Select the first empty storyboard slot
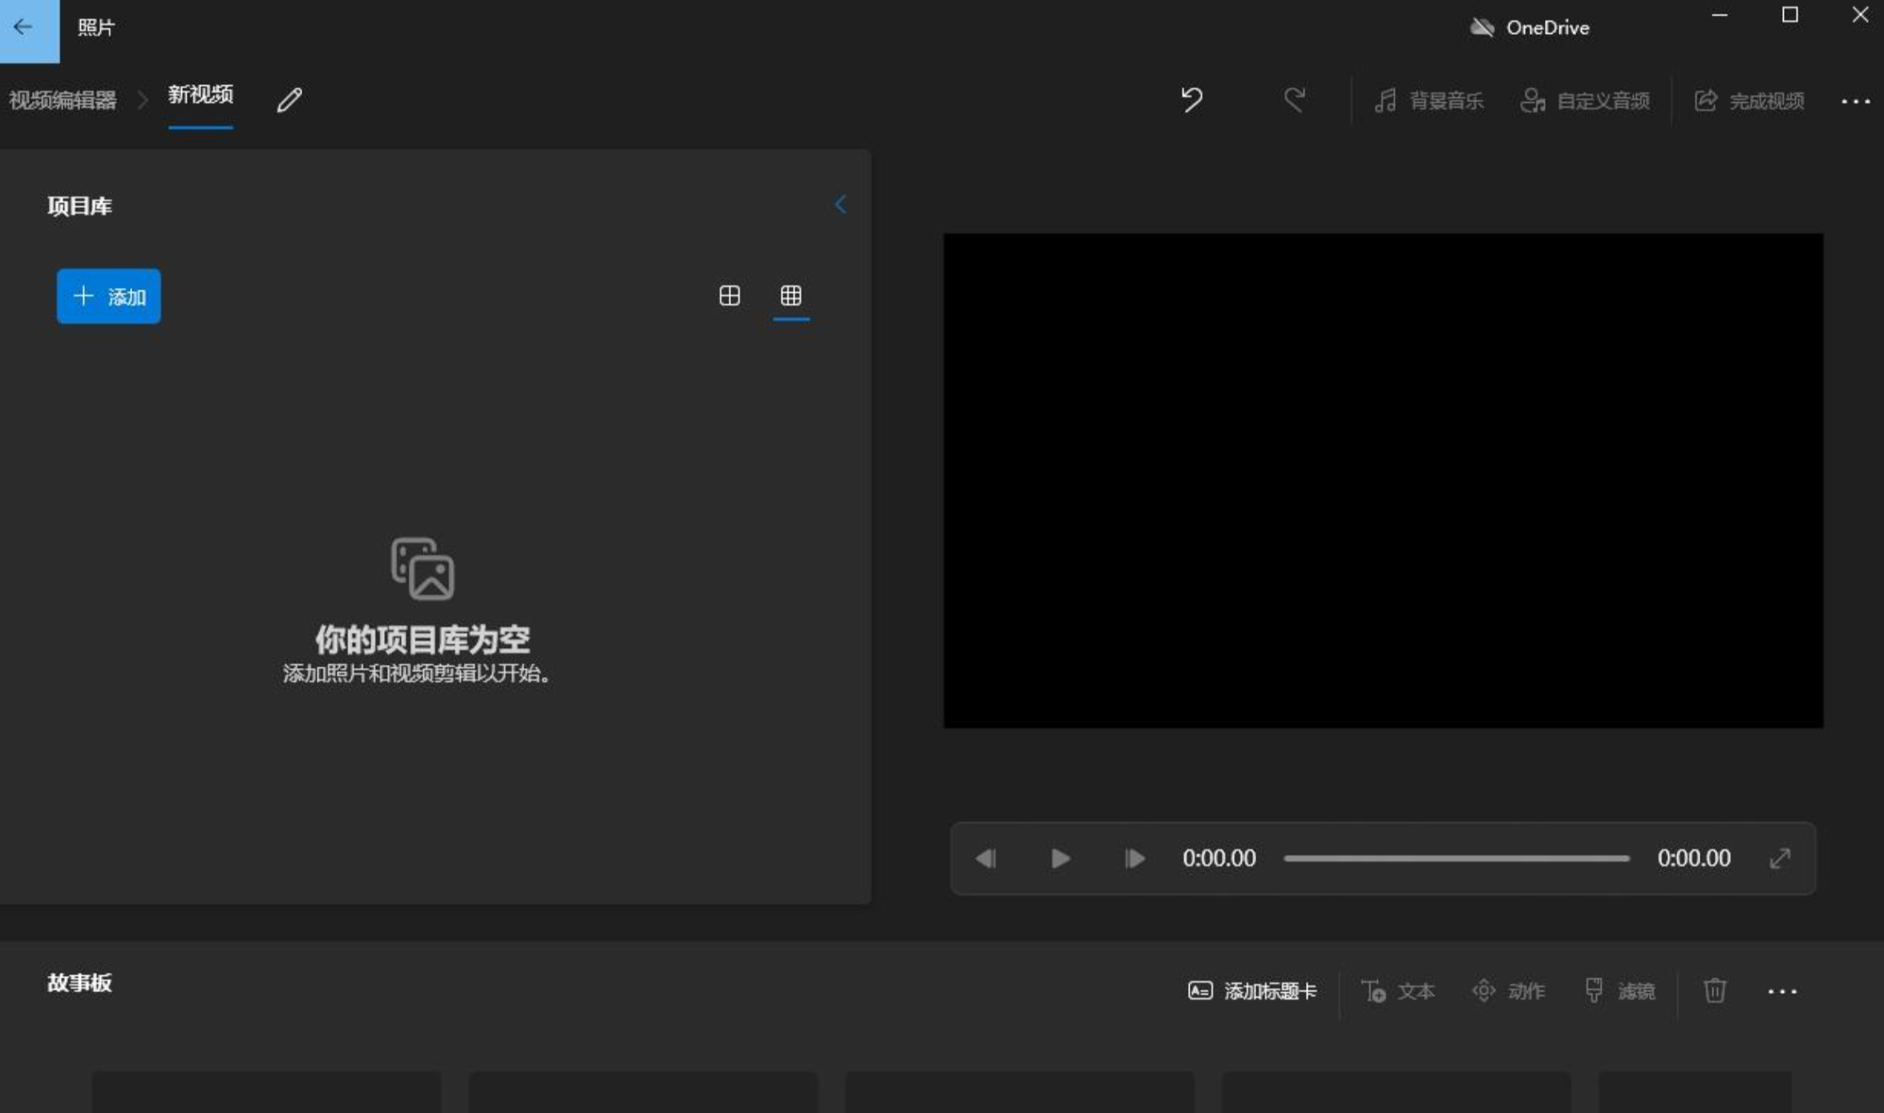This screenshot has height=1113, width=1884. [x=266, y=1092]
